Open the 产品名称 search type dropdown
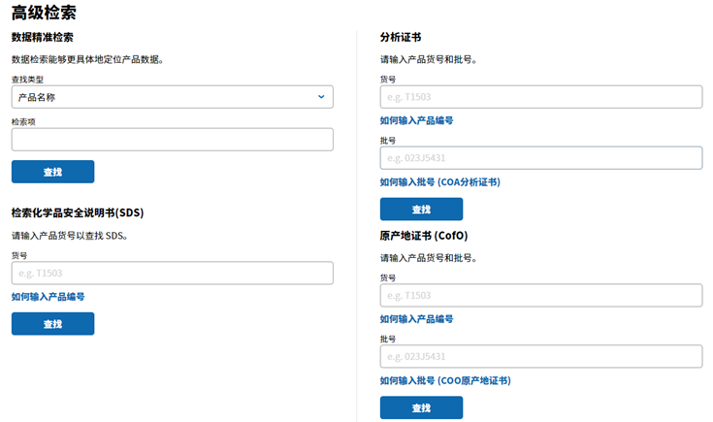This screenshot has width=713, height=422. click(x=165, y=97)
